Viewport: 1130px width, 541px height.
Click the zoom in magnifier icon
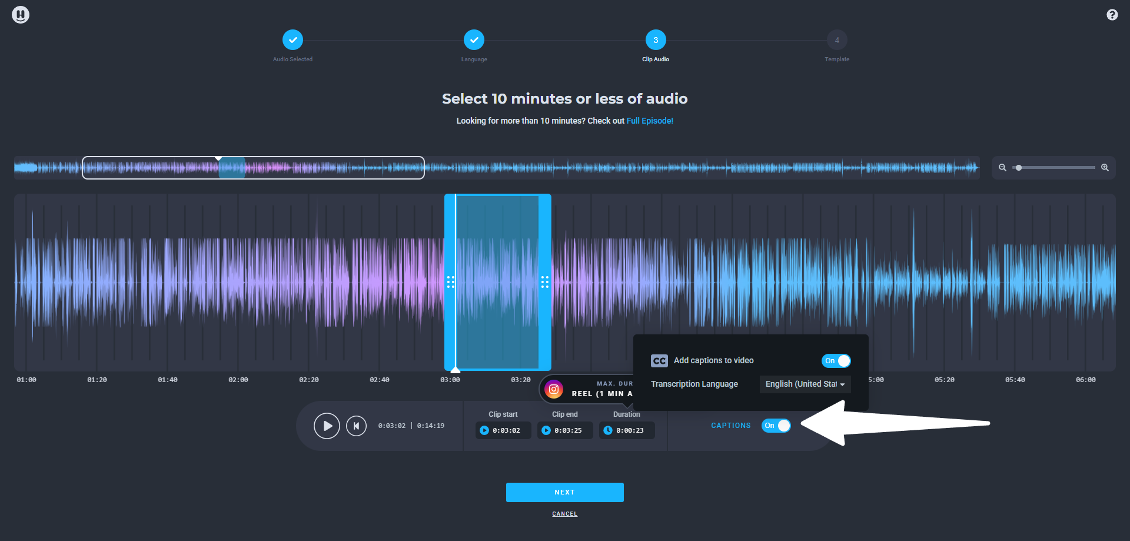pyautogui.click(x=1105, y=168)
